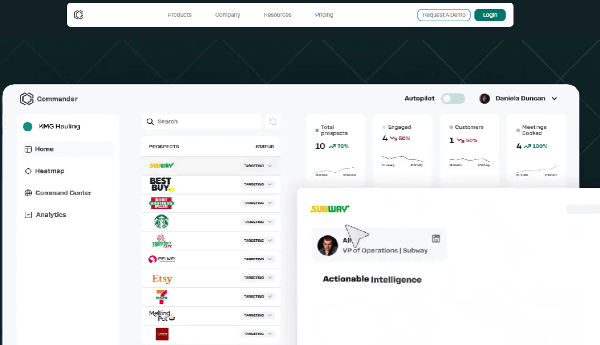Click the green KMG Hauling status dot

(x=27, y=127)
